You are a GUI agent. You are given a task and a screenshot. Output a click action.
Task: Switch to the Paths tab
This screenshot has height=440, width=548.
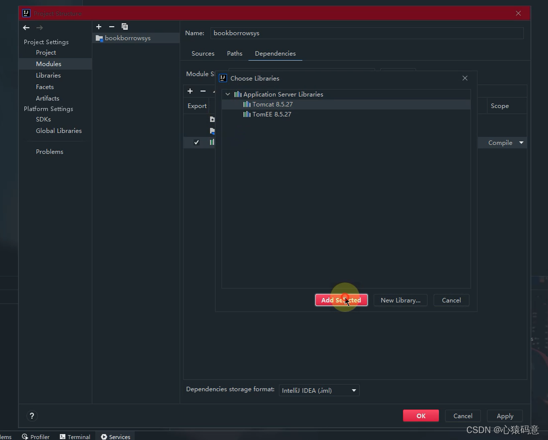(235, 53)
